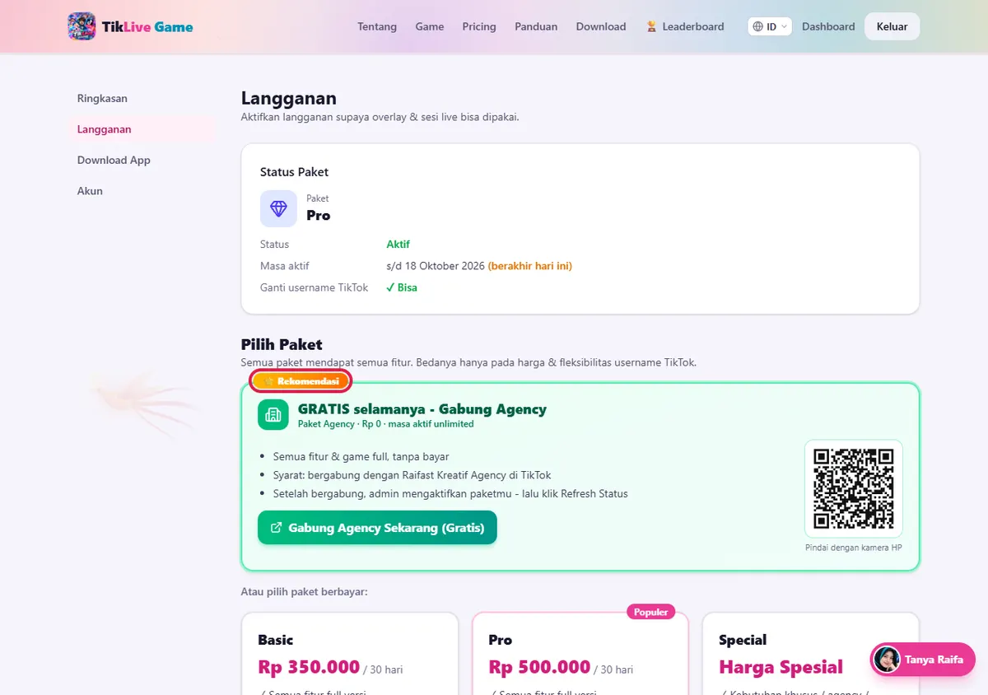988x695 pixels.
Task: Click "Atau pilih paket berbayar:" text
Action: click(304, 591)
